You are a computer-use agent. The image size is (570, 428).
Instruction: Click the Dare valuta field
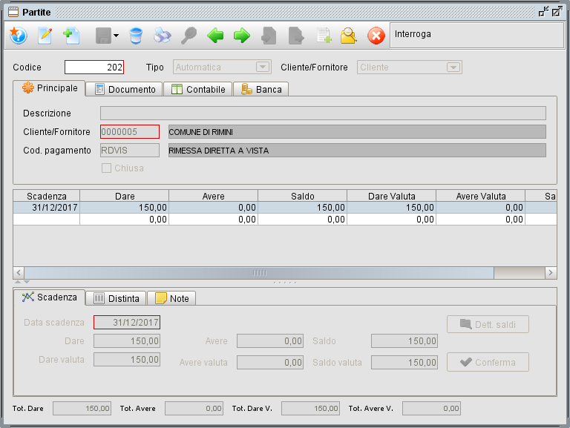127,359
